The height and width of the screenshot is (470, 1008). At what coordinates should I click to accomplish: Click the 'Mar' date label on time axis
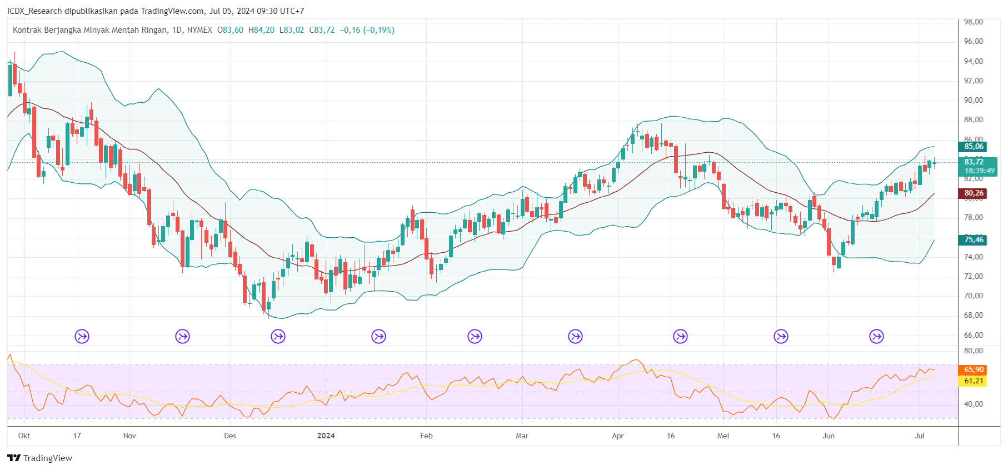pos(522,436)
